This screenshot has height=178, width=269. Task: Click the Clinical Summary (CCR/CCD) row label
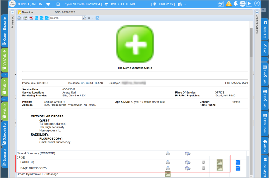(36, 153)
